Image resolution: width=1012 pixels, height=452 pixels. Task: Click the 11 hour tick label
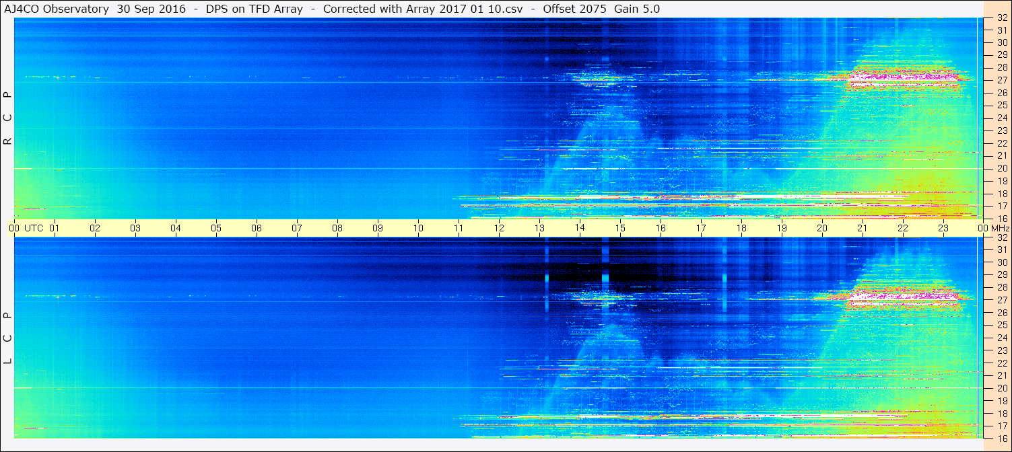point(459,228)
